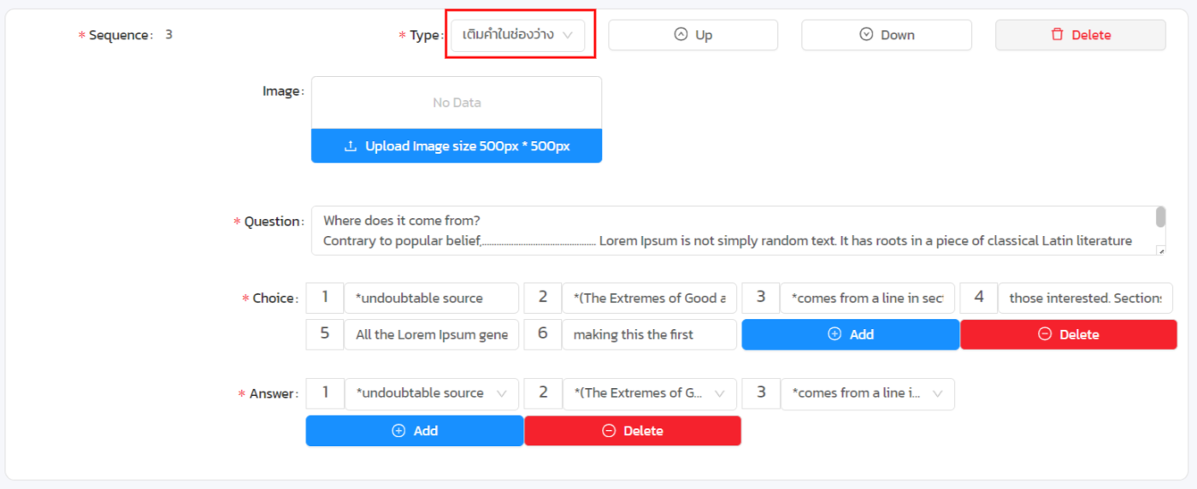Expand Answer 3 dropdown comes from a line
Image resolution: width=1197 pixels, height=489 pixels.
tap(867, 393)
